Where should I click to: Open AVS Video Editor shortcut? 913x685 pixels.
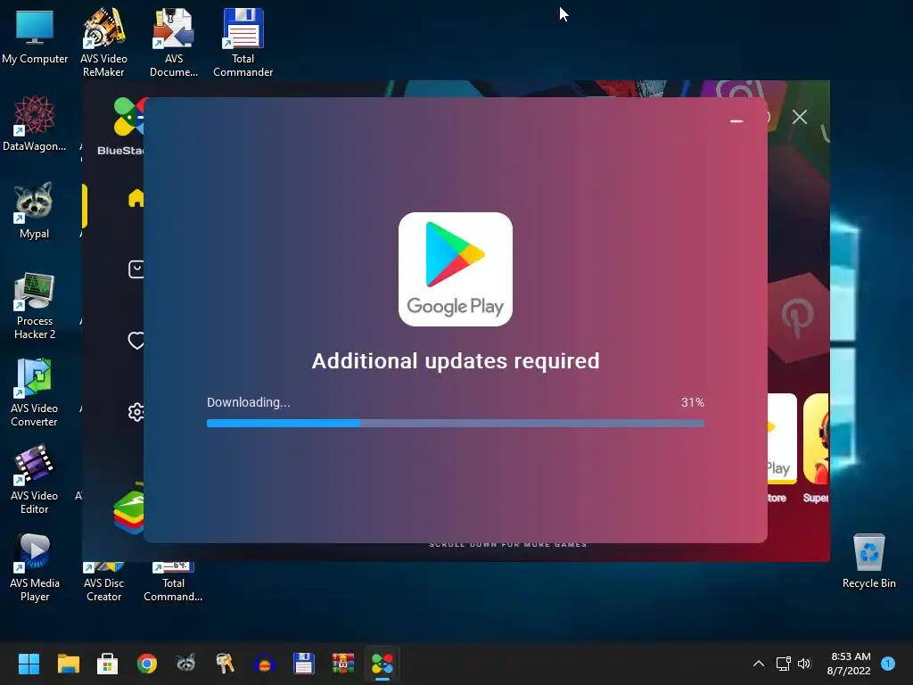pos(35,480)
